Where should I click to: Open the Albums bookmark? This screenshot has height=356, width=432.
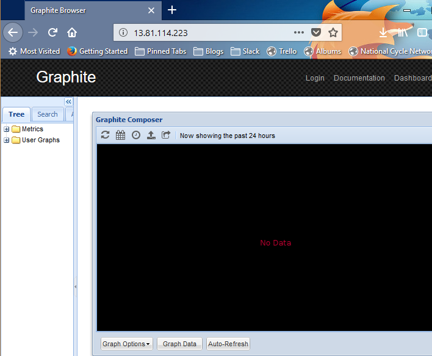click(x=323, y=51)
